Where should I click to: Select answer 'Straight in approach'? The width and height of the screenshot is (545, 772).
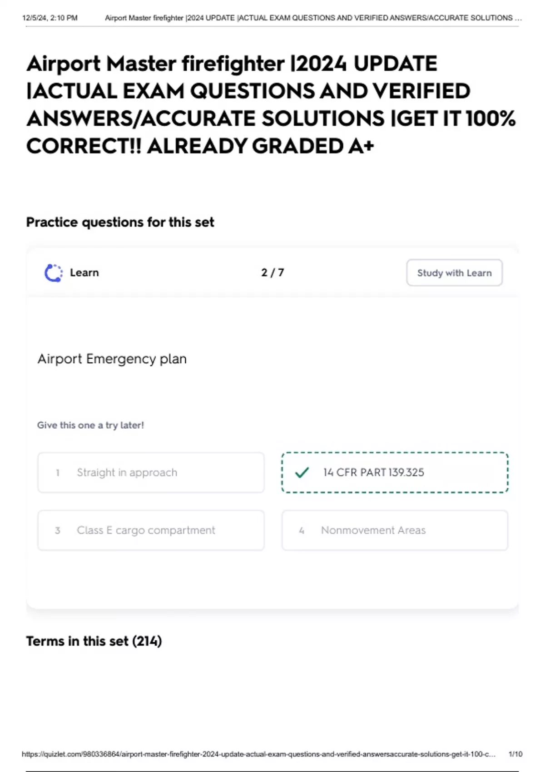(151, 472)
